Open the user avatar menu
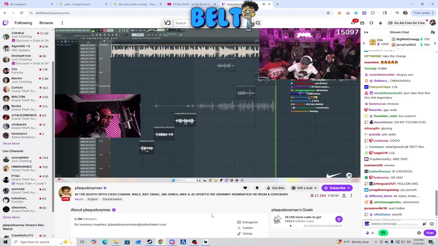Image resolution: width=438 pixels, height=246 pixels. click(433, 23)
